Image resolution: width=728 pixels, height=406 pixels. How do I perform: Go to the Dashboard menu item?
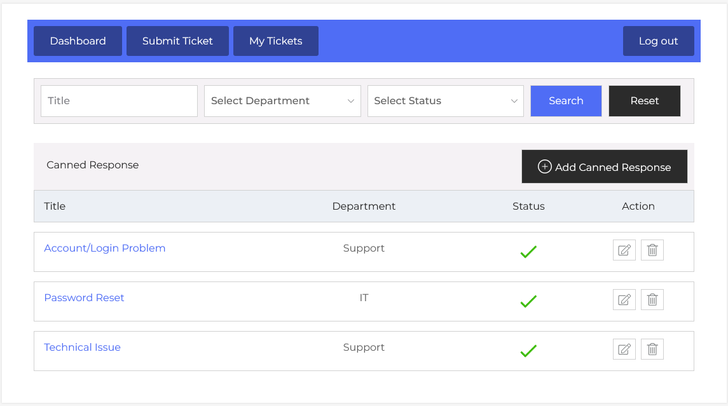coord(78,41)
